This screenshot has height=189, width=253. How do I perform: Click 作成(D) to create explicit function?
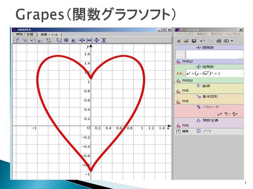coord(185,61)
